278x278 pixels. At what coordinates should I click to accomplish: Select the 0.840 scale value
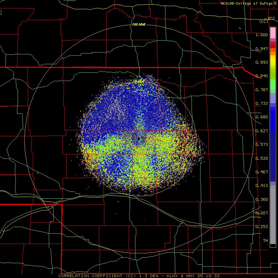[262, 76]
